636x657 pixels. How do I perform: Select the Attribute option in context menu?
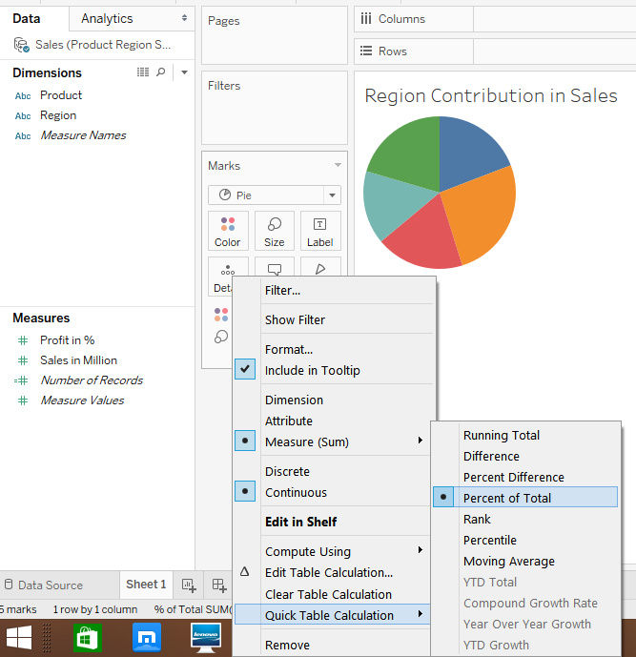click(289, 421)
